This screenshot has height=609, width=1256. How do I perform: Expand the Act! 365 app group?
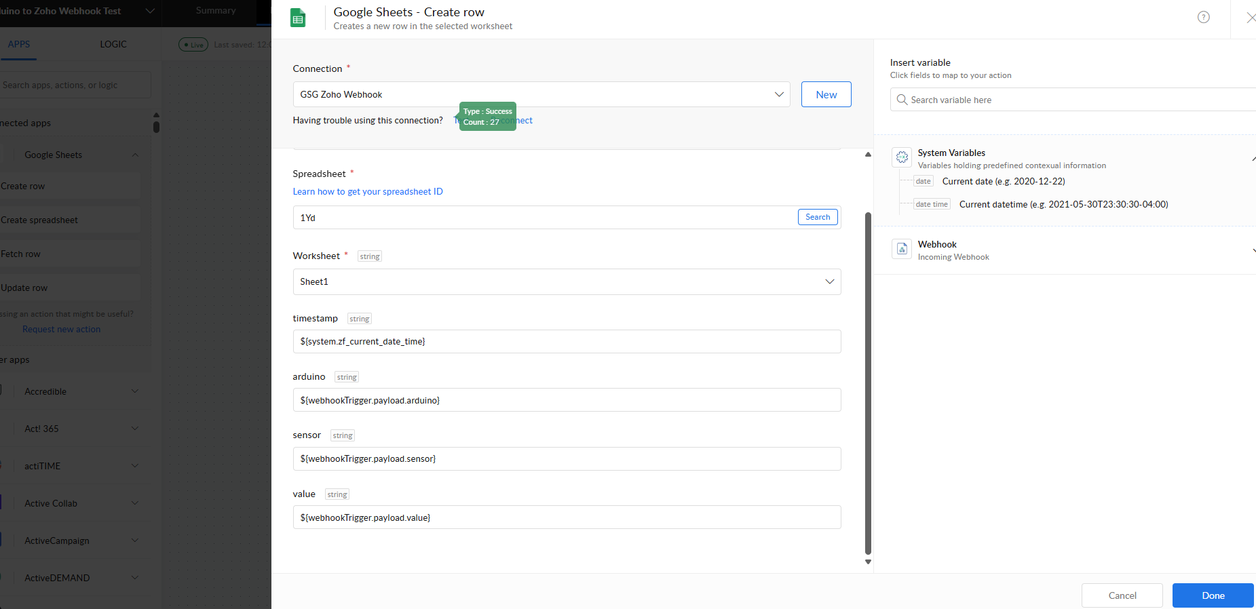pos(135,429)
